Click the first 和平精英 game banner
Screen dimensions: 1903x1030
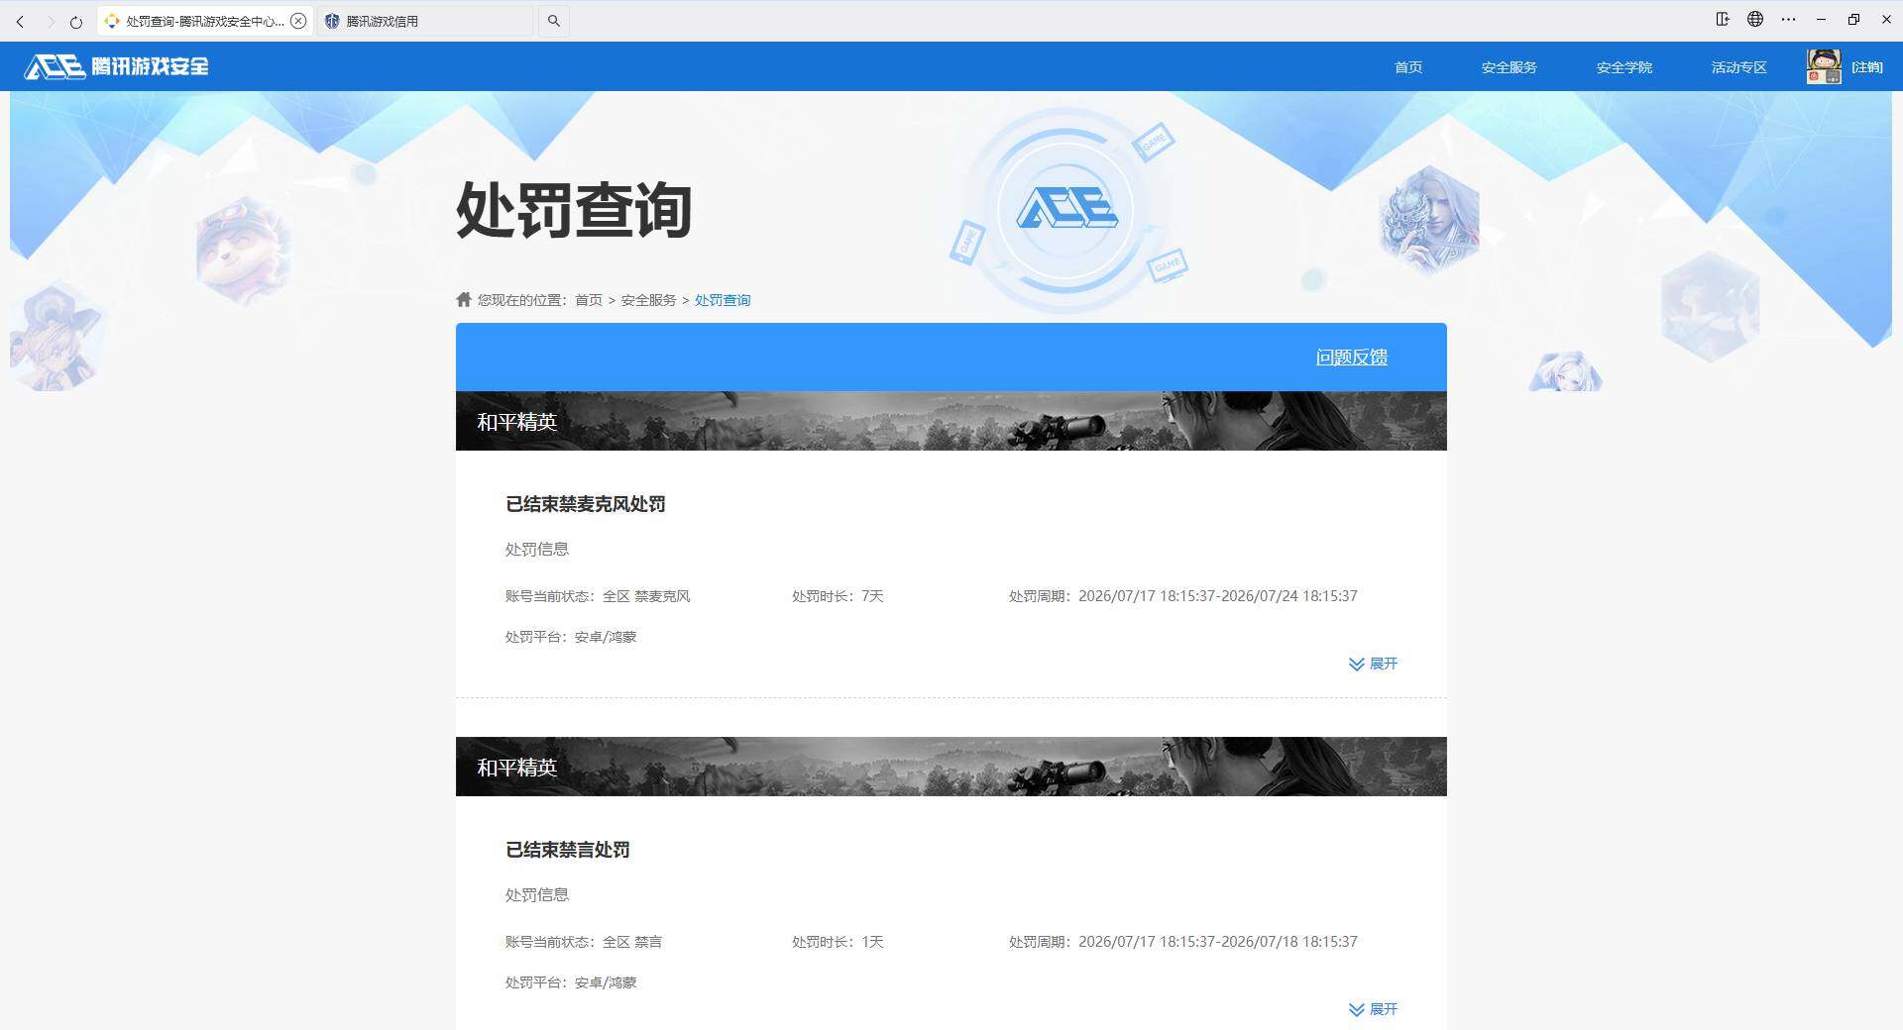coord(951,421)
